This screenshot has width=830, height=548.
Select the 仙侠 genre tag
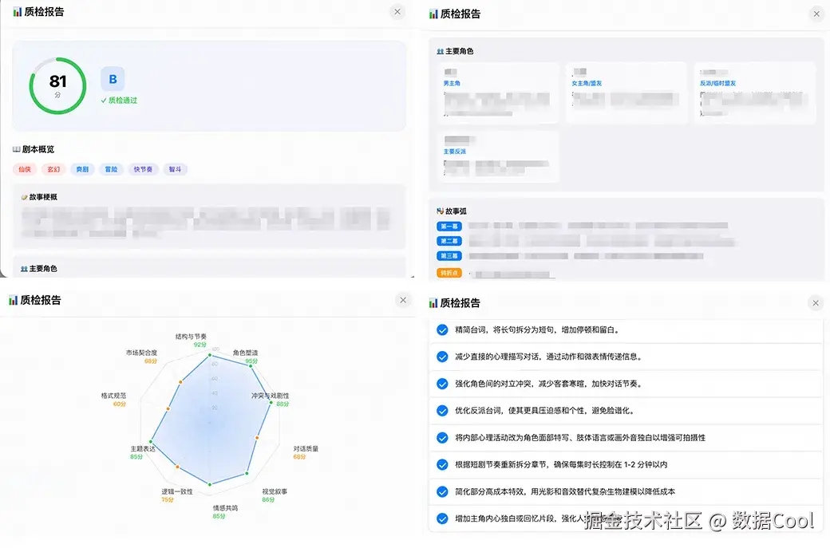(25, 168)
